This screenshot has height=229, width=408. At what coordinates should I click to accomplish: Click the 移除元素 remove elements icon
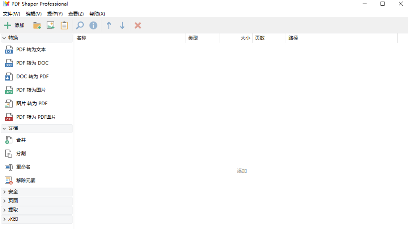click(9, 180)
